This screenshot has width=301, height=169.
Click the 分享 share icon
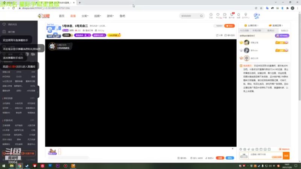[x=219, y=35]
